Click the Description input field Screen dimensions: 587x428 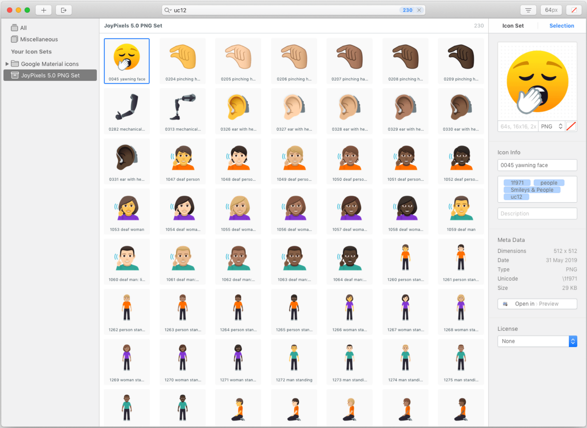coord(537,214)
